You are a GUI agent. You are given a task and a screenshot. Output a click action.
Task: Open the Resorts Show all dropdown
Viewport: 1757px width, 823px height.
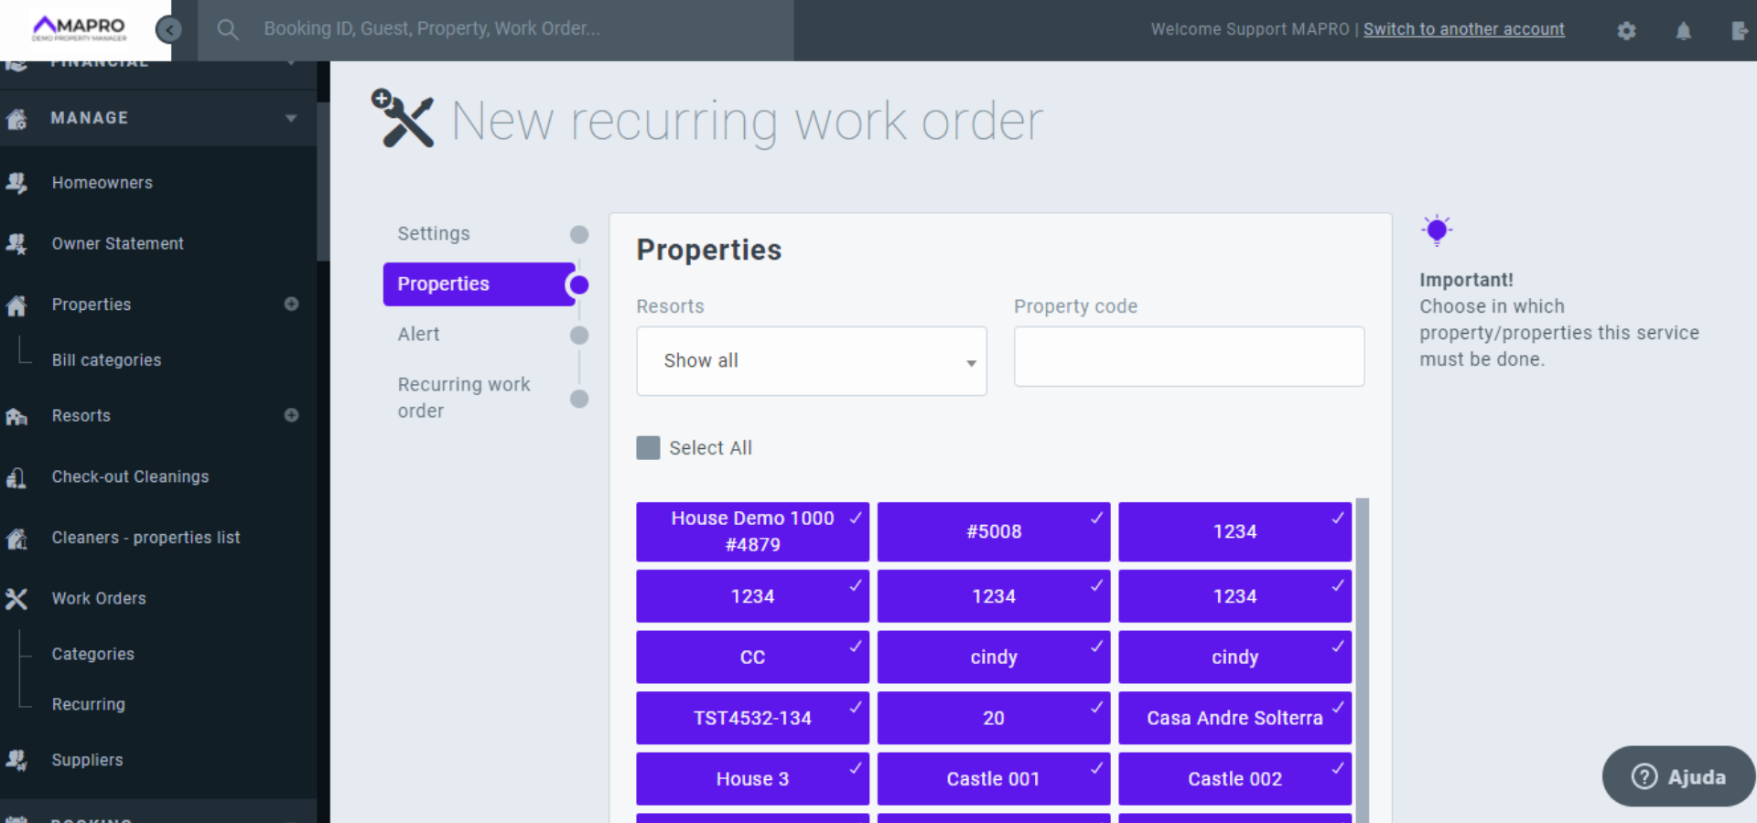coord(811,361)
